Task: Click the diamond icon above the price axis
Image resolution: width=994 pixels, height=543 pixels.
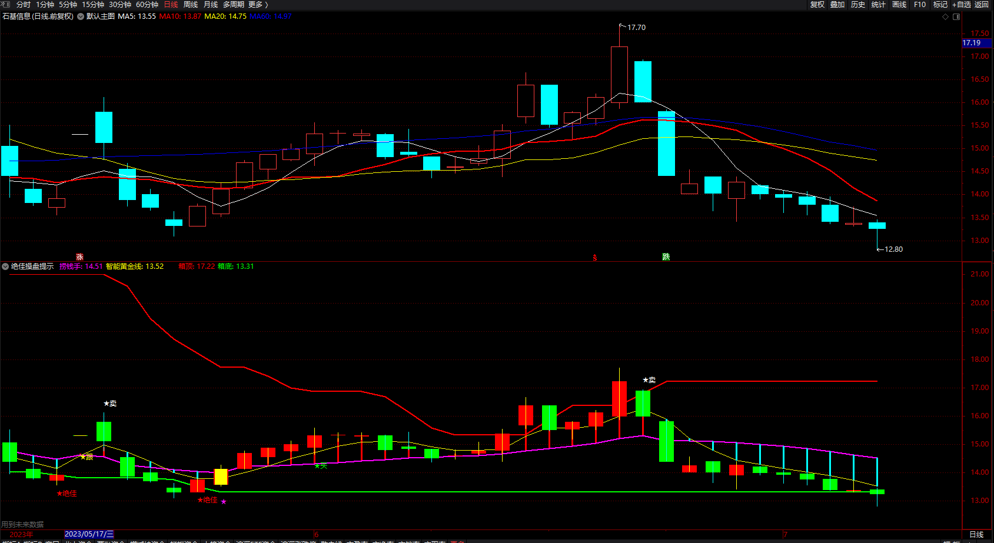Action: [x=946, y=16]
